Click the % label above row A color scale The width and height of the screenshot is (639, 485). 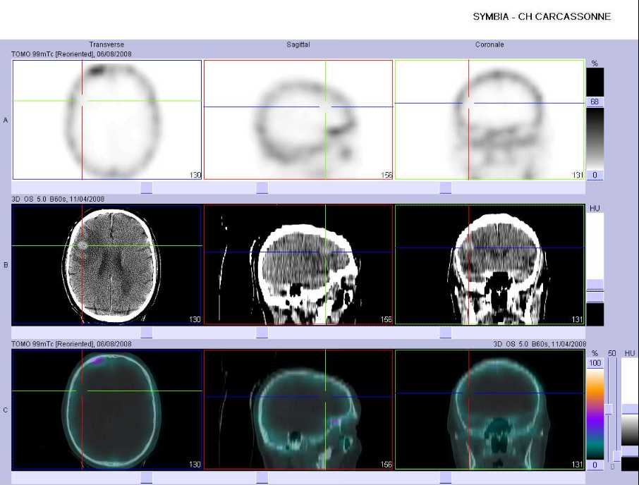click(595, 63)
